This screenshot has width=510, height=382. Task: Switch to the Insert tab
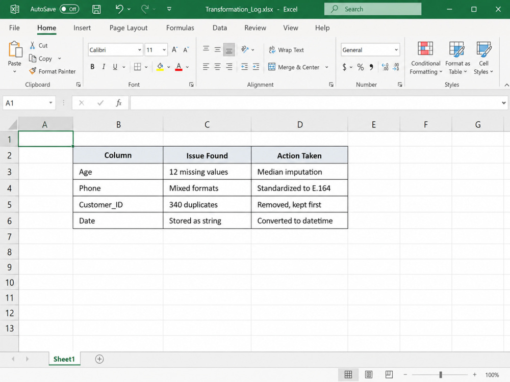(82, 28)
